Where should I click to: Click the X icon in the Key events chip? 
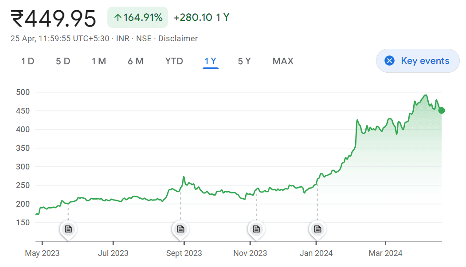point(390,61)
